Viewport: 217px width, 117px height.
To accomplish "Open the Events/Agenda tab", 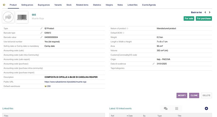I will 149,5.
